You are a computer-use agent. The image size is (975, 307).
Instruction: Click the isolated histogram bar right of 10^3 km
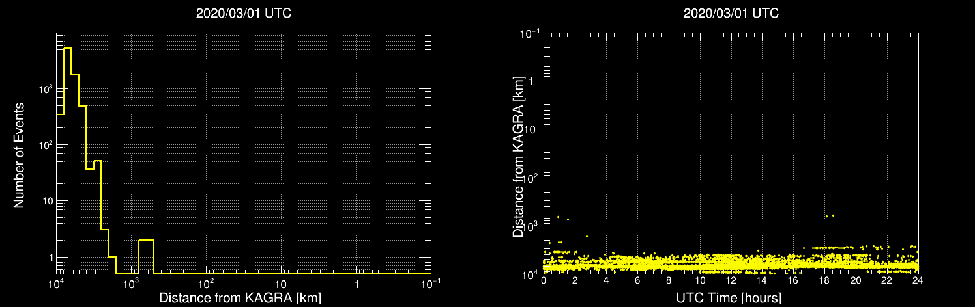coord(146,257)
